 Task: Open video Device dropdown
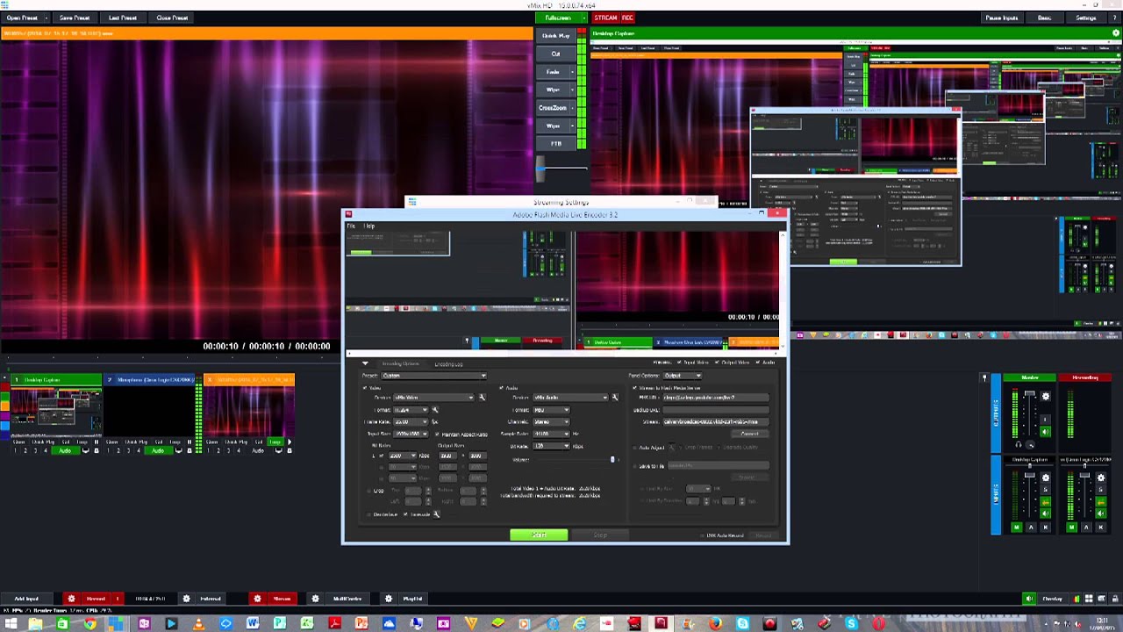(x=434, y=398)
